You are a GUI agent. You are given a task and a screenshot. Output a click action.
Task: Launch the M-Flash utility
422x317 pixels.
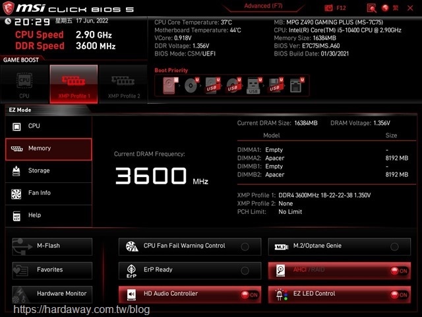52,246
